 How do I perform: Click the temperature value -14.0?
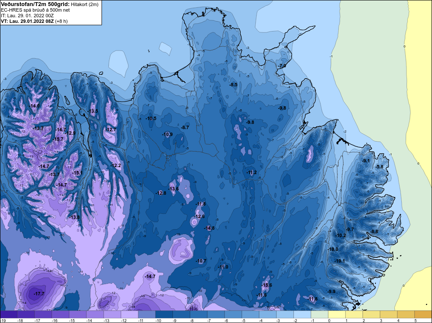coord(34,106)
